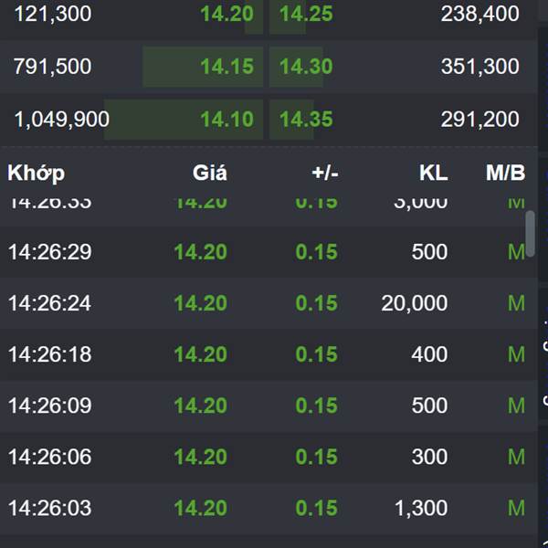Click the 1,300 volume at 14:26:03
The width and height of the screenshot is (548, 548).
[x=421, y=508]
